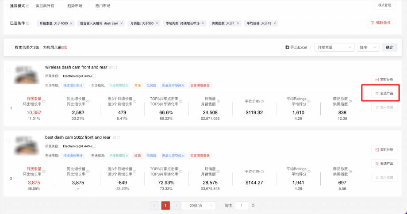Click 月搜索量 help icon in second result
The width and height of the screenshot is (407, 214).
[44, 172]
